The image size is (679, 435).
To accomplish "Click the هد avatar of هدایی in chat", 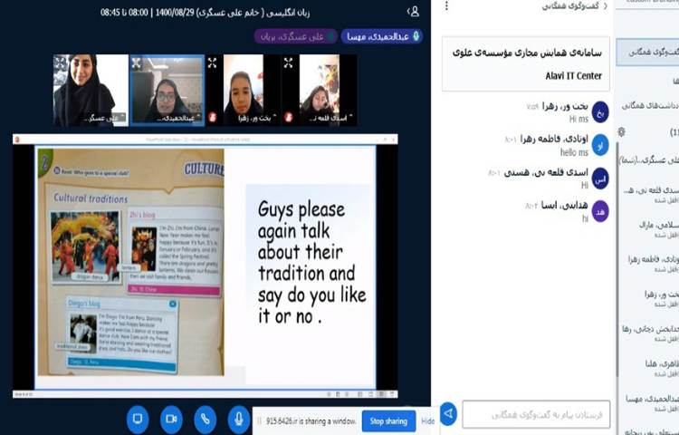I will [600, 211].
